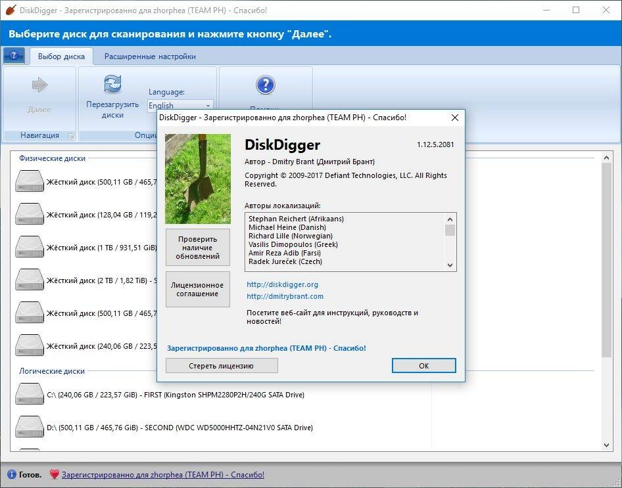Click the Перезагрузить диски refresh icon

[x=112, y=84]
